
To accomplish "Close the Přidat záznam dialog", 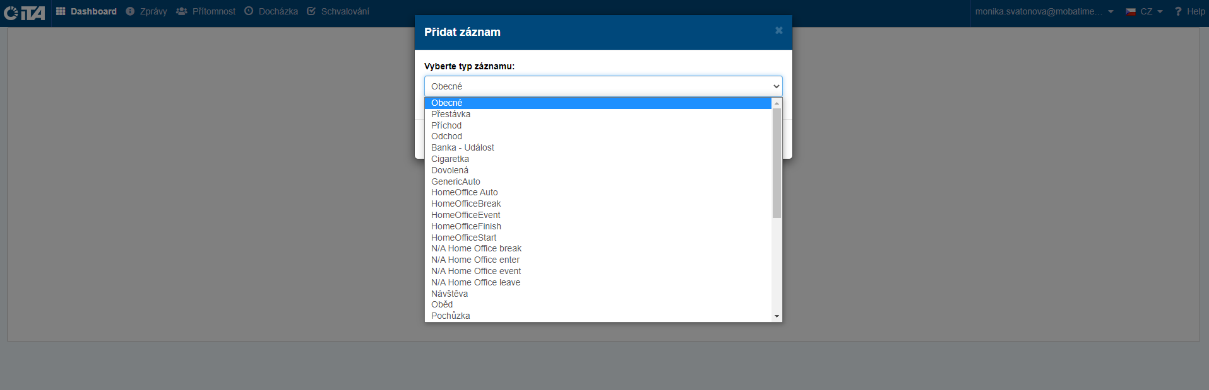I will [779, 30].
